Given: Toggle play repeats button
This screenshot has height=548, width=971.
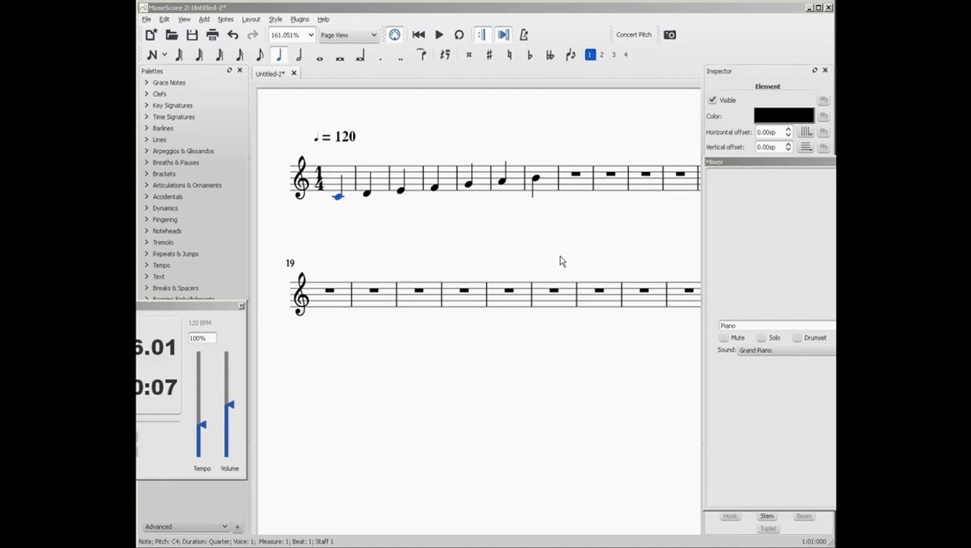Looking at the screenshot, I should [482, 35].
